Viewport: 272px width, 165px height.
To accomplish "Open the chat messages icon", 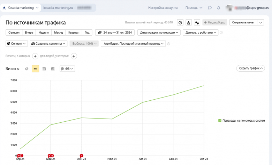I will click(210, 7).
